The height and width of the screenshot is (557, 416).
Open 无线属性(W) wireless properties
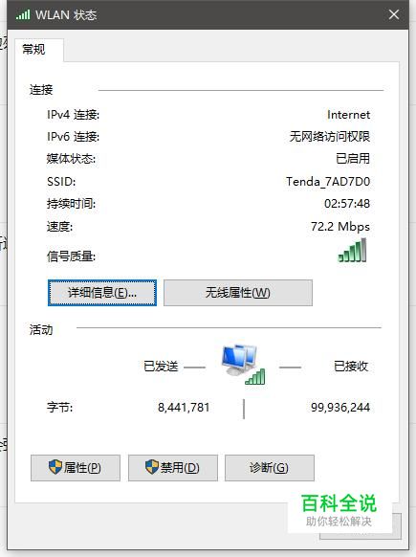coord(238,293)
